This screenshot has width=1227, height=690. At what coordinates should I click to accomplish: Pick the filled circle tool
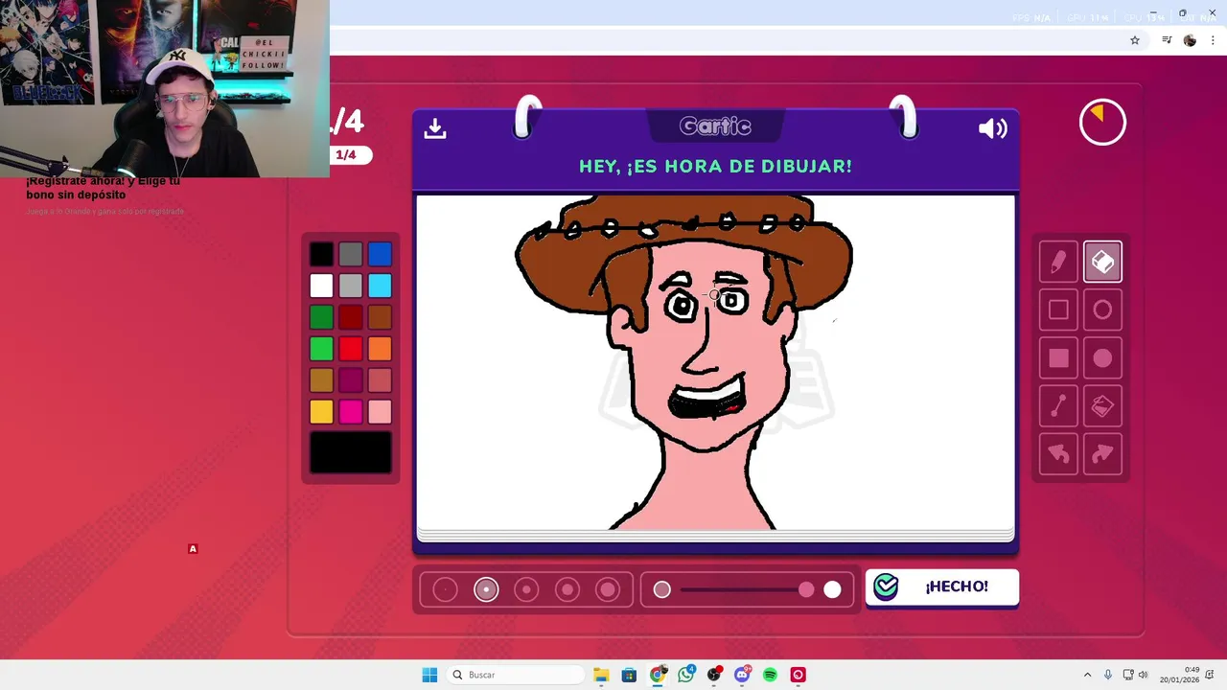1102,358
